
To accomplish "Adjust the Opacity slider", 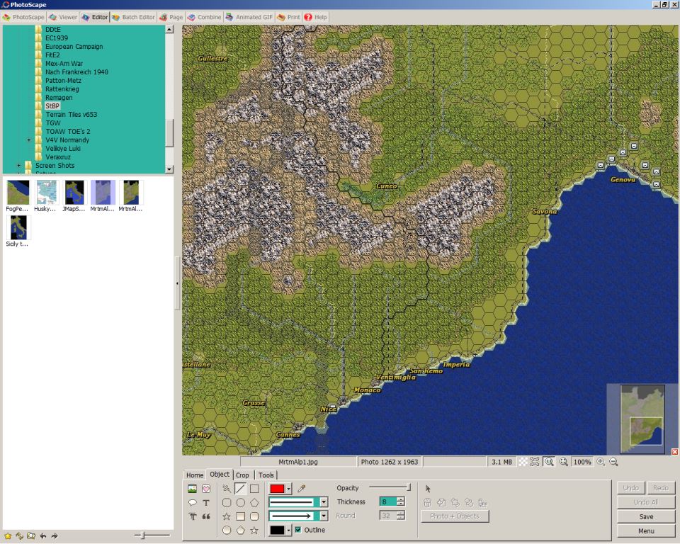I will tap(390, 487).
